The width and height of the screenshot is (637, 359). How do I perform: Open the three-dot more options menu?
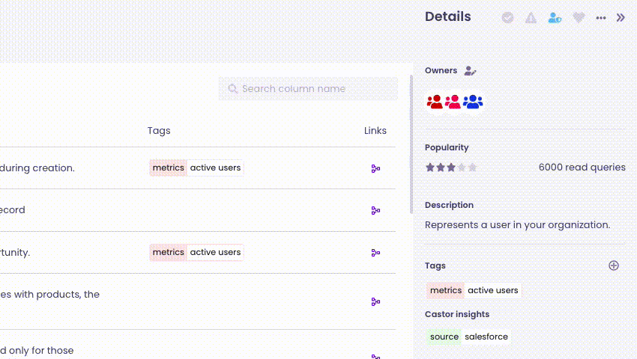601,18
